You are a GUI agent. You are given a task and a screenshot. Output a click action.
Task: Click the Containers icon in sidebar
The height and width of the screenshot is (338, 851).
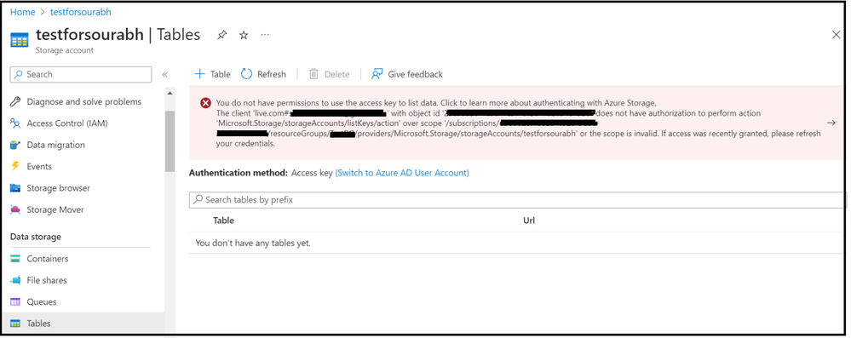pos(15,259)
